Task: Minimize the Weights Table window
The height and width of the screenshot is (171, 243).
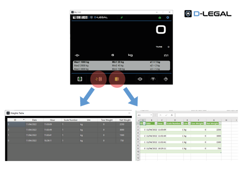Action: 129,113
